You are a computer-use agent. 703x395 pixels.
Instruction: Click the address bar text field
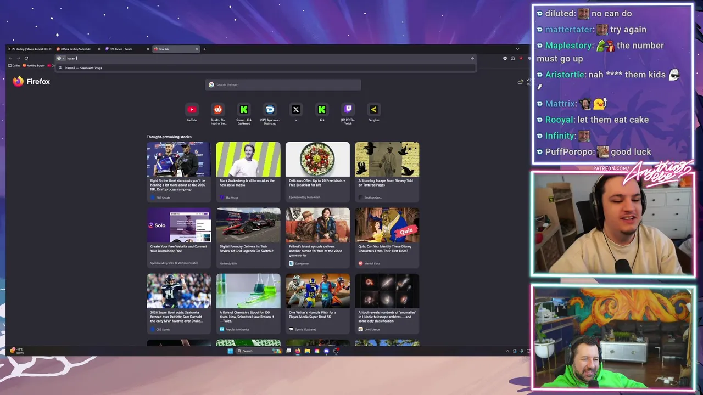(x=266, y=58)
